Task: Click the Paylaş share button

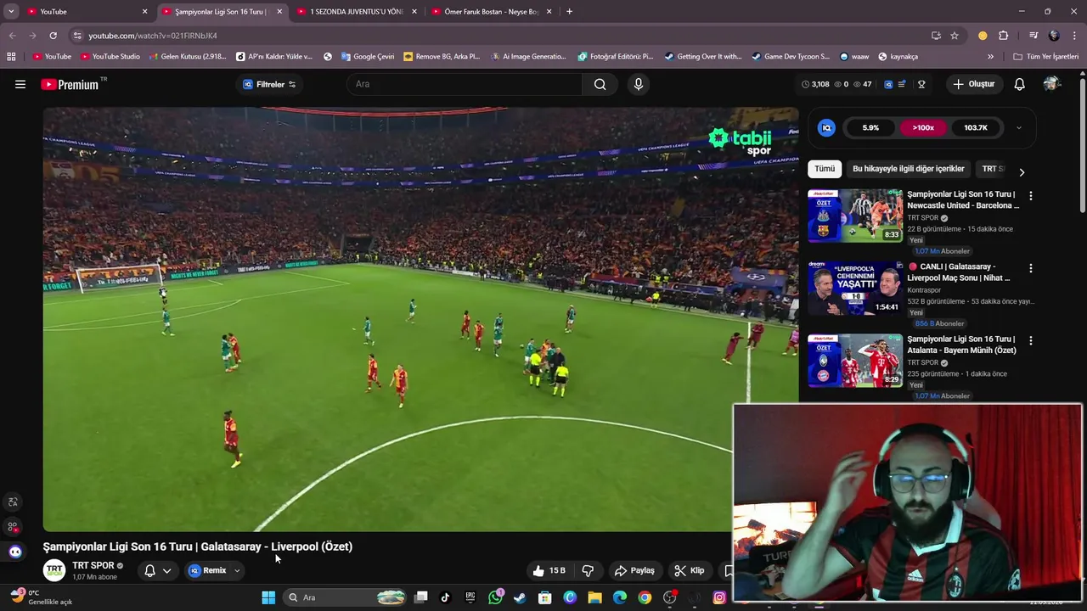Action: [634, 570]
